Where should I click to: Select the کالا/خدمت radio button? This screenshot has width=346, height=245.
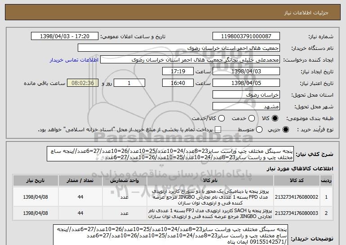222,118
